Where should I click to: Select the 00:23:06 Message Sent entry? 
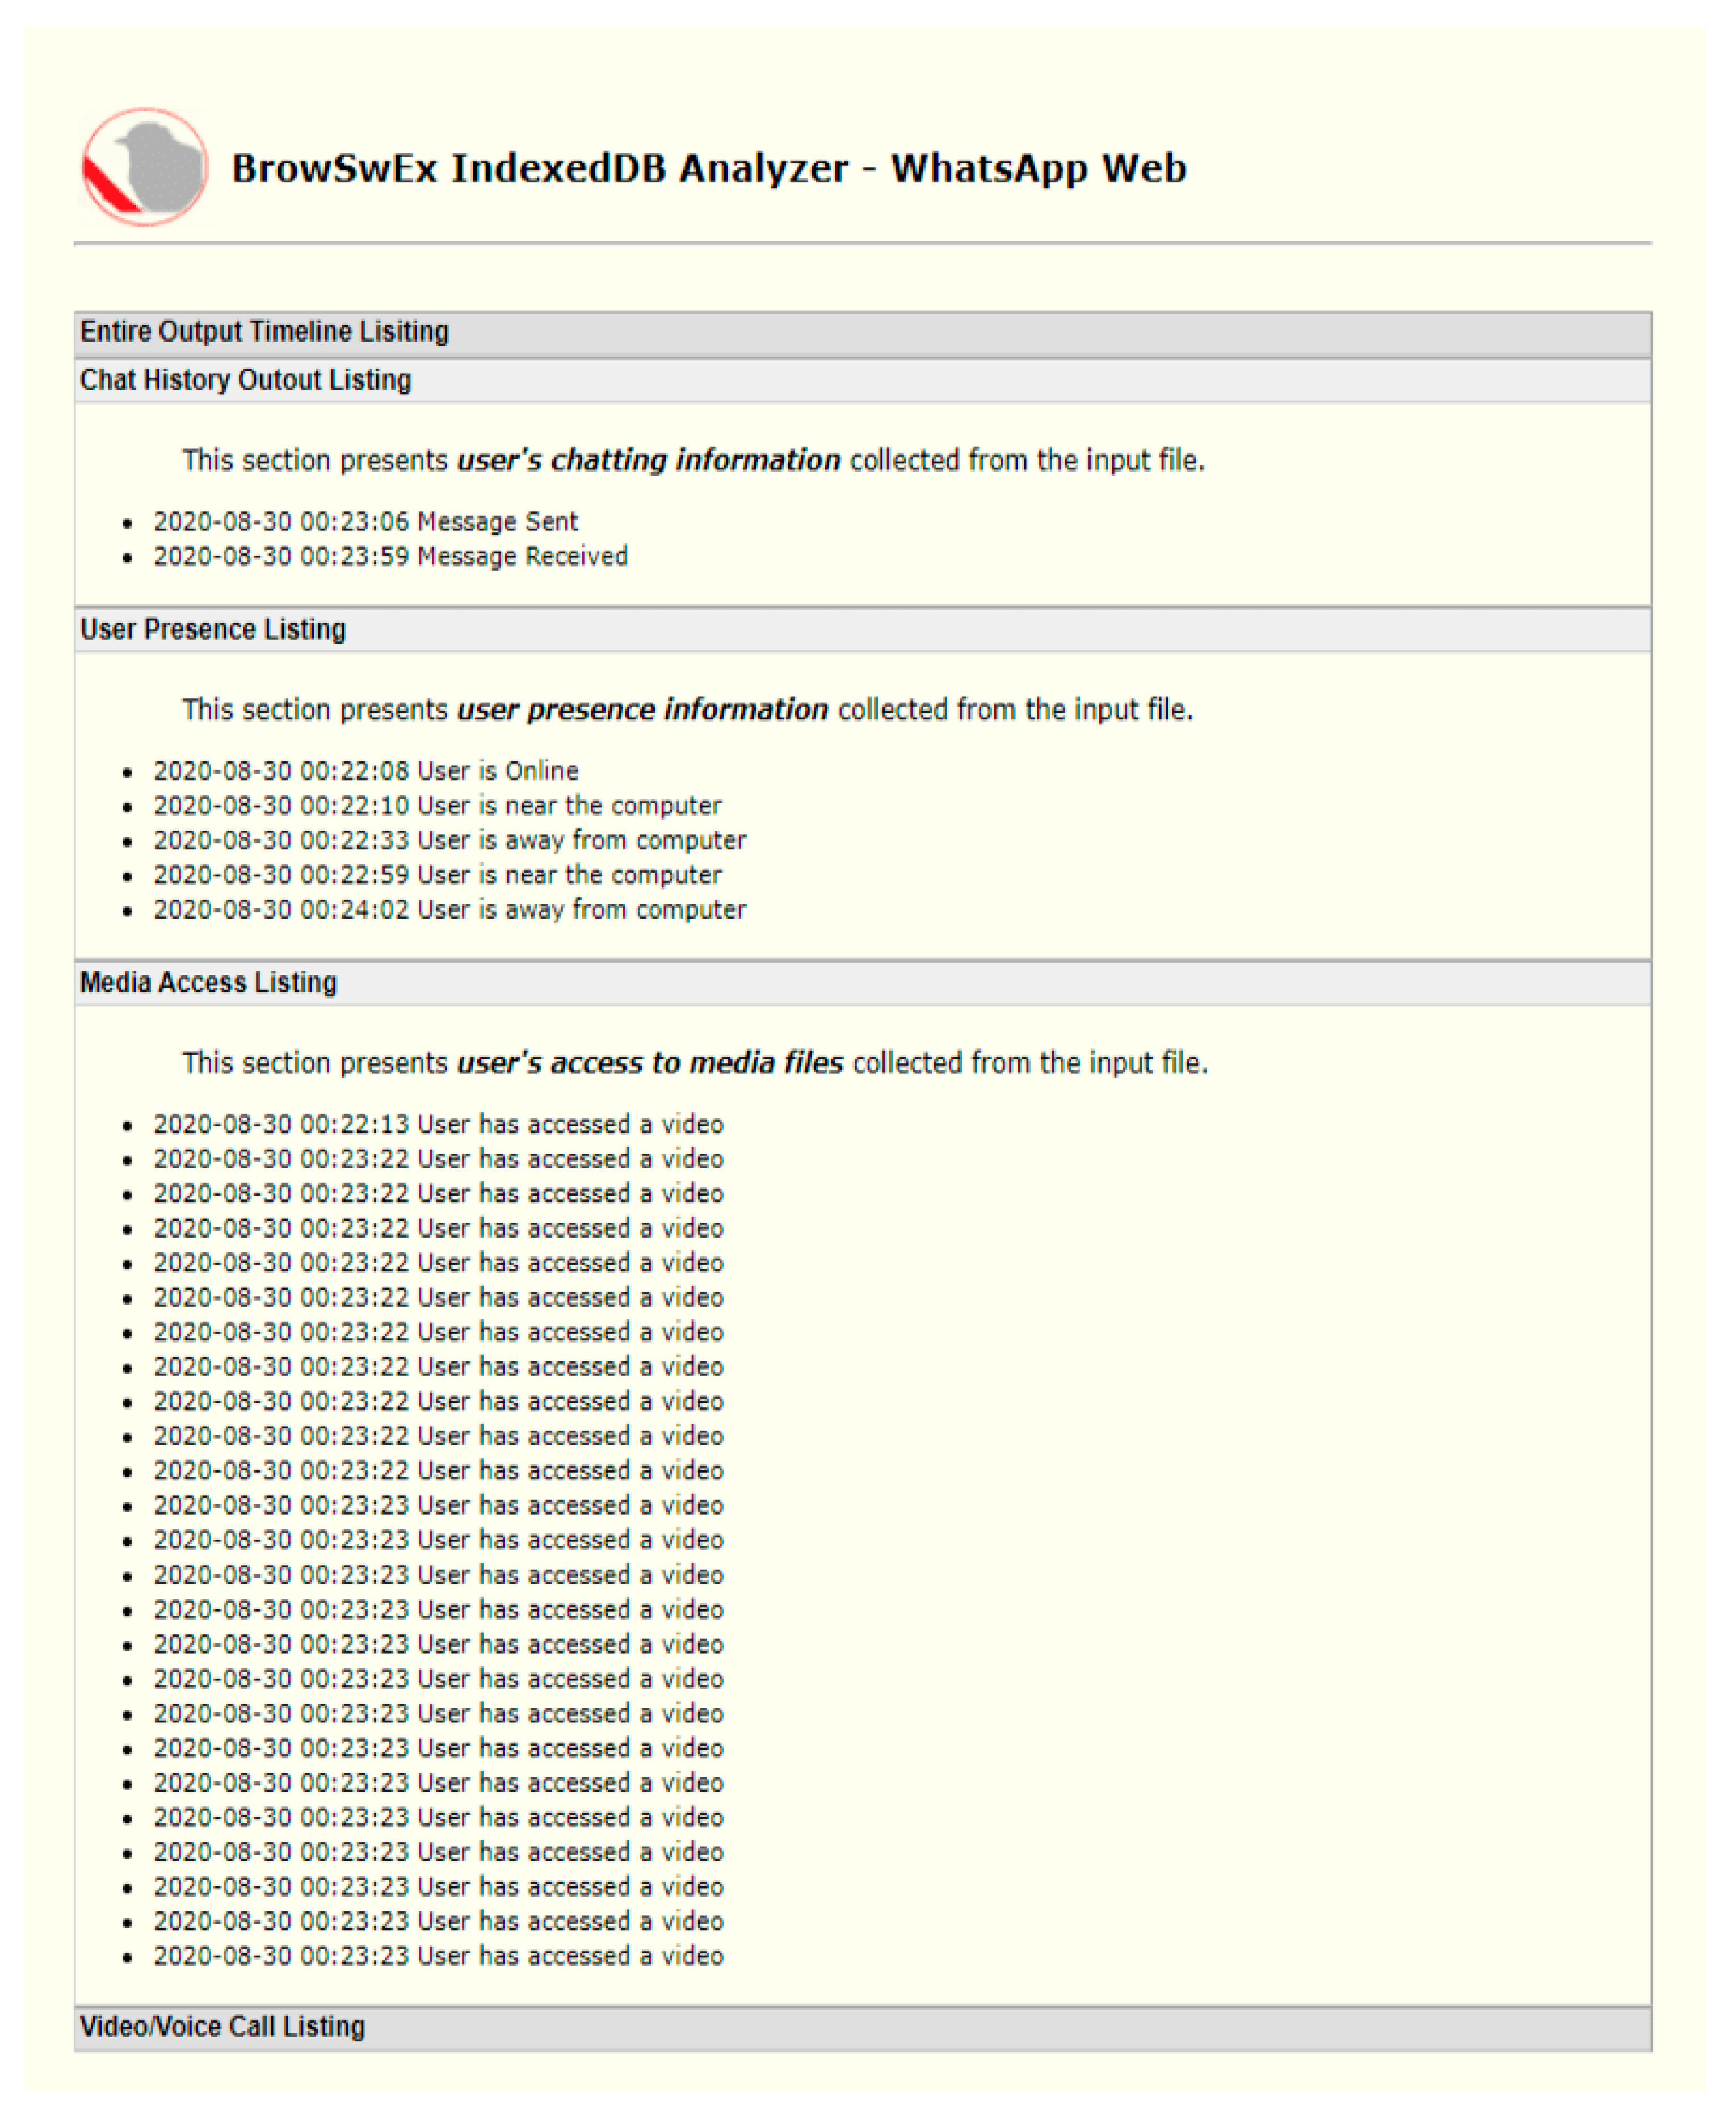(365, 521)
